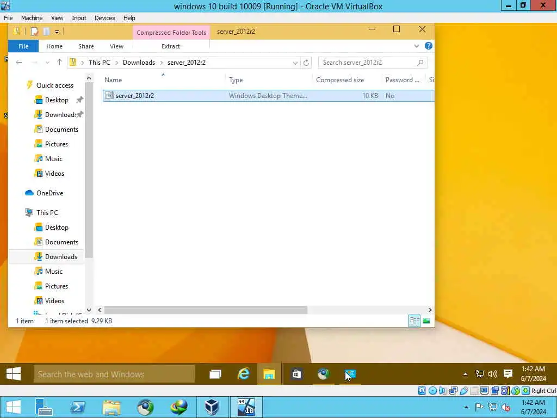Click the guest volume speaker icon
Image resolution: width=557 pixels, height=418 pixels.
(493, 374)
